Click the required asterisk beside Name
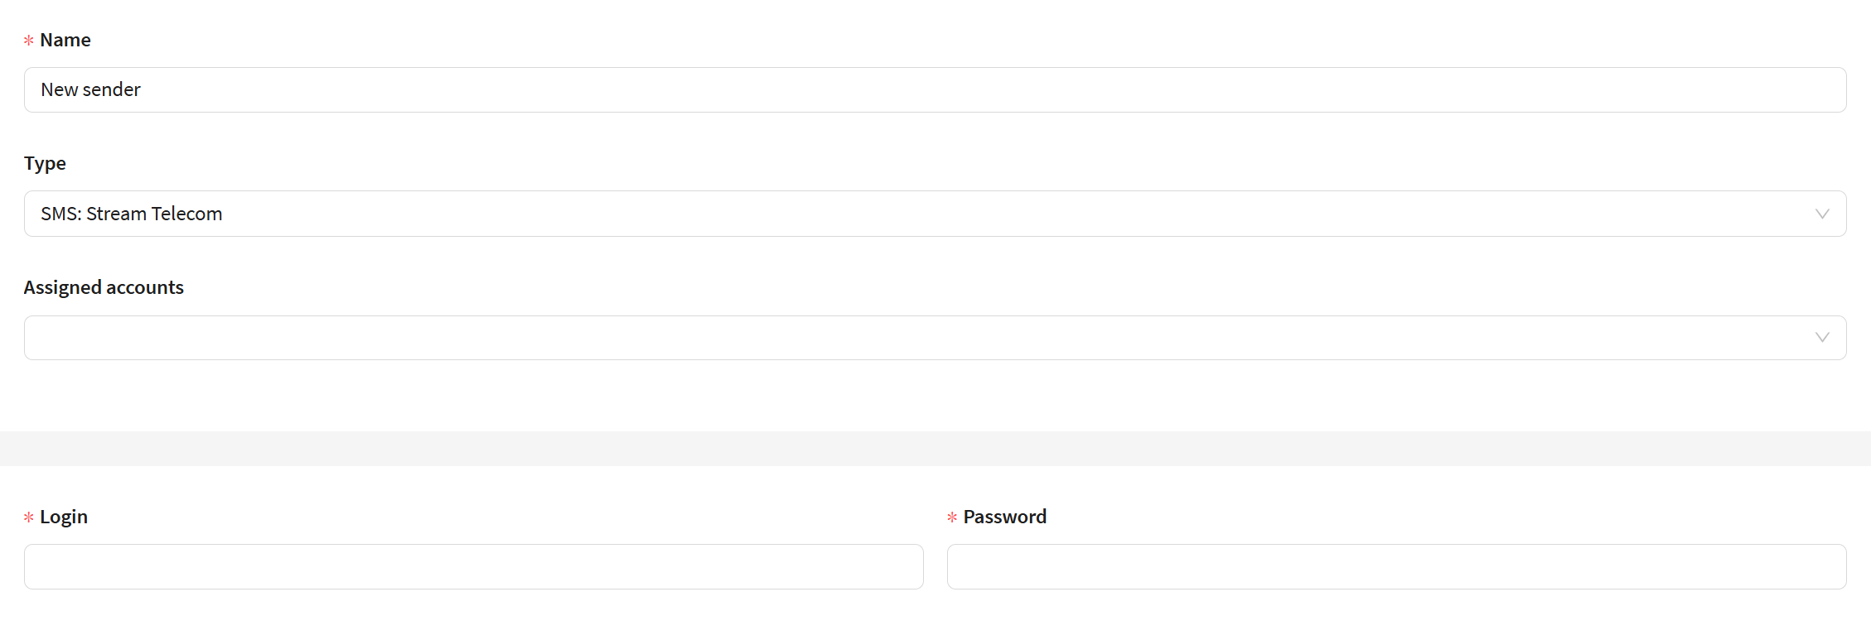 tap(29, 41)
